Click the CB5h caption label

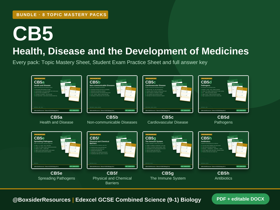pyautogui.click(x=223, y=173)
